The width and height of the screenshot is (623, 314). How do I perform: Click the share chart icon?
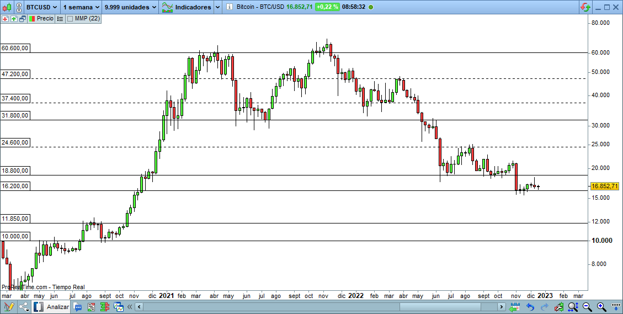click(24, 306)
